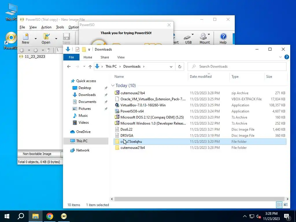The width and height of the screenshot is (296, 222).
Task: Click the Search Downloads field
Action: [237, 66]
